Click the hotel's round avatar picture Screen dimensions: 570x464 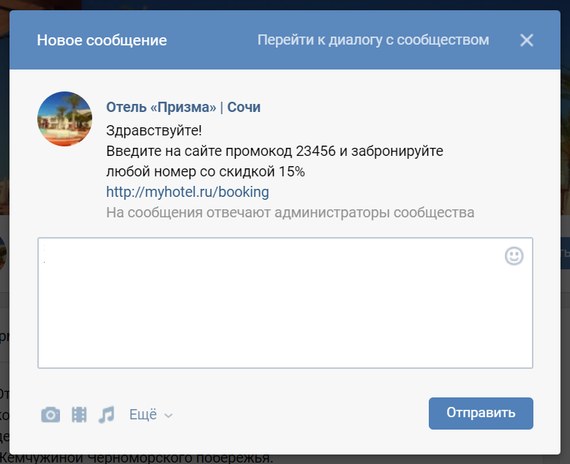pyautogui.click(x=65, y=119)
